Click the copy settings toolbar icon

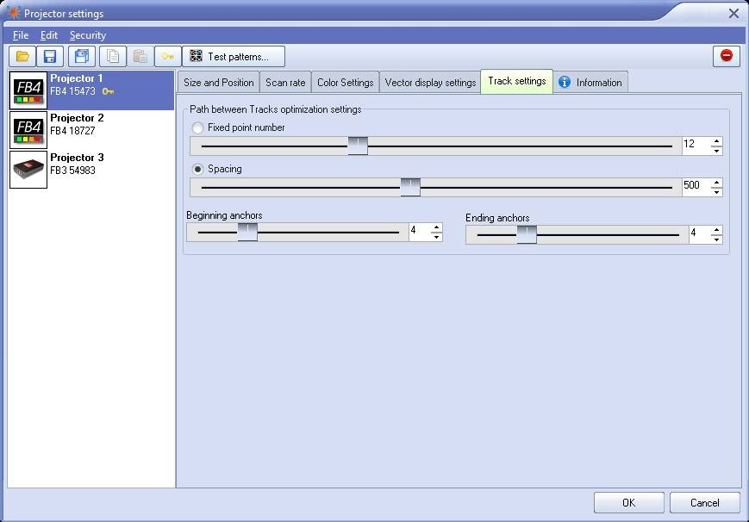click(x=112, y=57)
